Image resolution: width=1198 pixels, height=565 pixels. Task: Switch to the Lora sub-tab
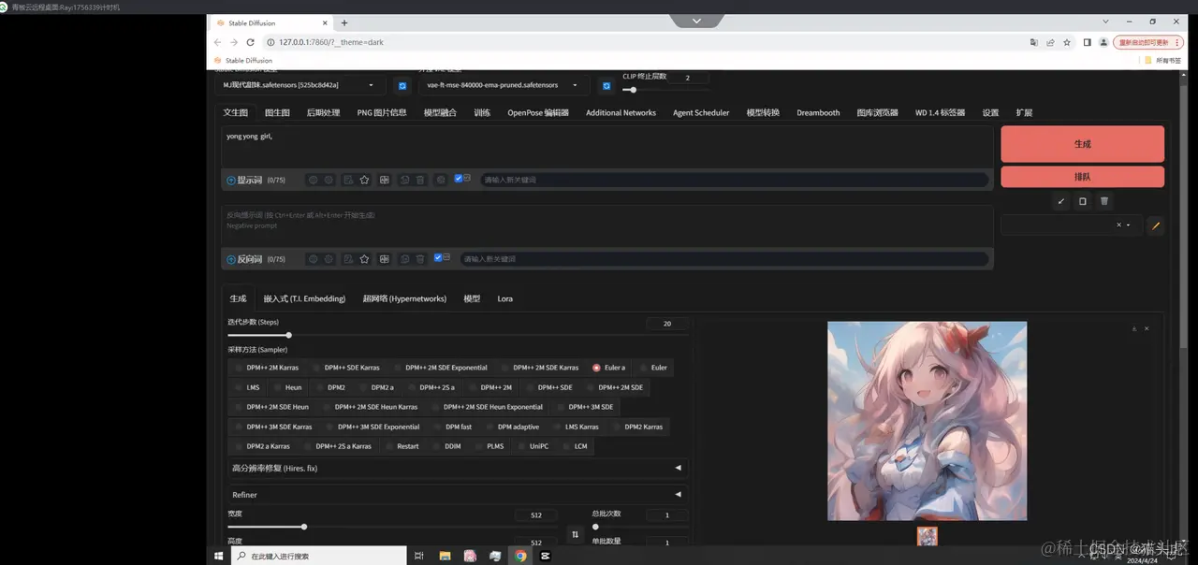tap(504, 298)
